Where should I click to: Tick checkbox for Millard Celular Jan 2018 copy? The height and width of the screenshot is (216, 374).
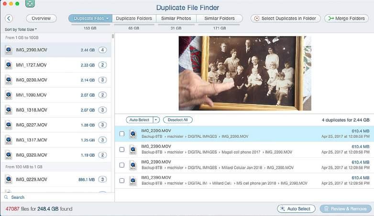(x=122, y=165)
